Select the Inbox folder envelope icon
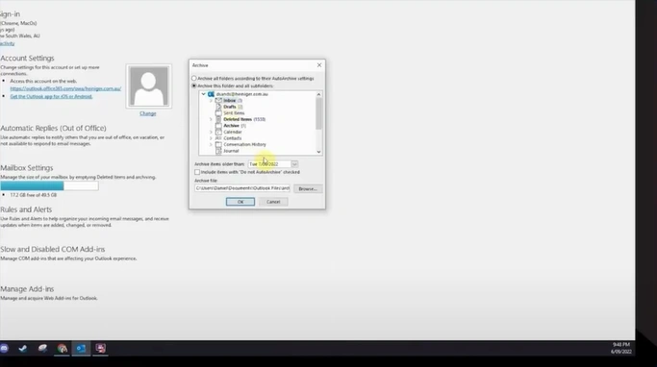The image size is (657, 367). click(x=218, y=101)
